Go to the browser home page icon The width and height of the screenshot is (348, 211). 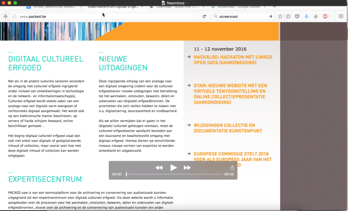(316, 16)
